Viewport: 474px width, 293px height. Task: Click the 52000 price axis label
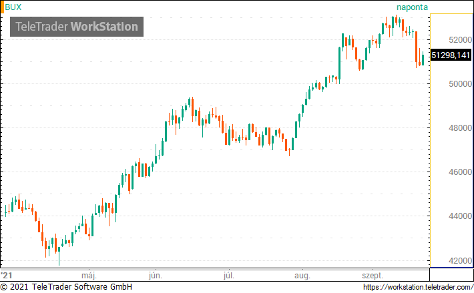[460, 39]
